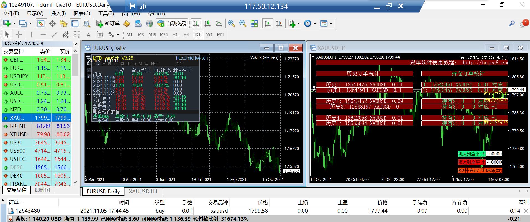Open the periodicity clock dropdown
530x222 pixels.
tap(315, 24)
